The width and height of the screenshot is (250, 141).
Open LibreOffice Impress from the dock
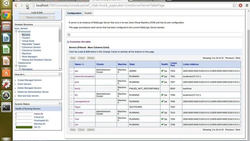pos(6,61)
